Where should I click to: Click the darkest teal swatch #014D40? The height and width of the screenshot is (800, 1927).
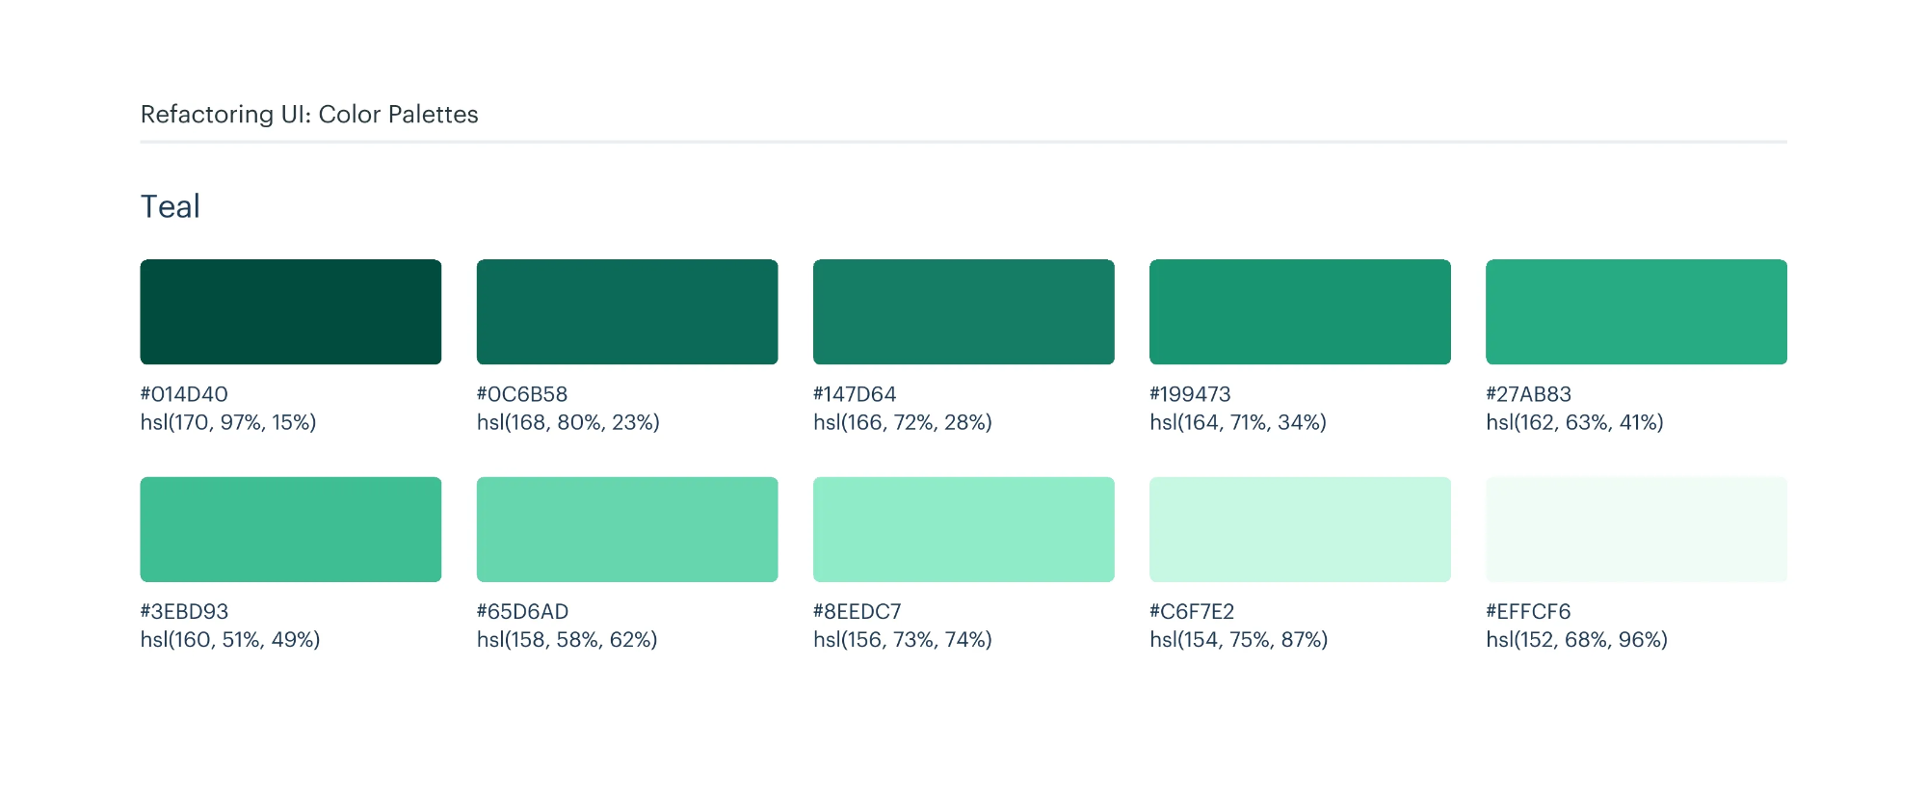[x=290, y=311]
